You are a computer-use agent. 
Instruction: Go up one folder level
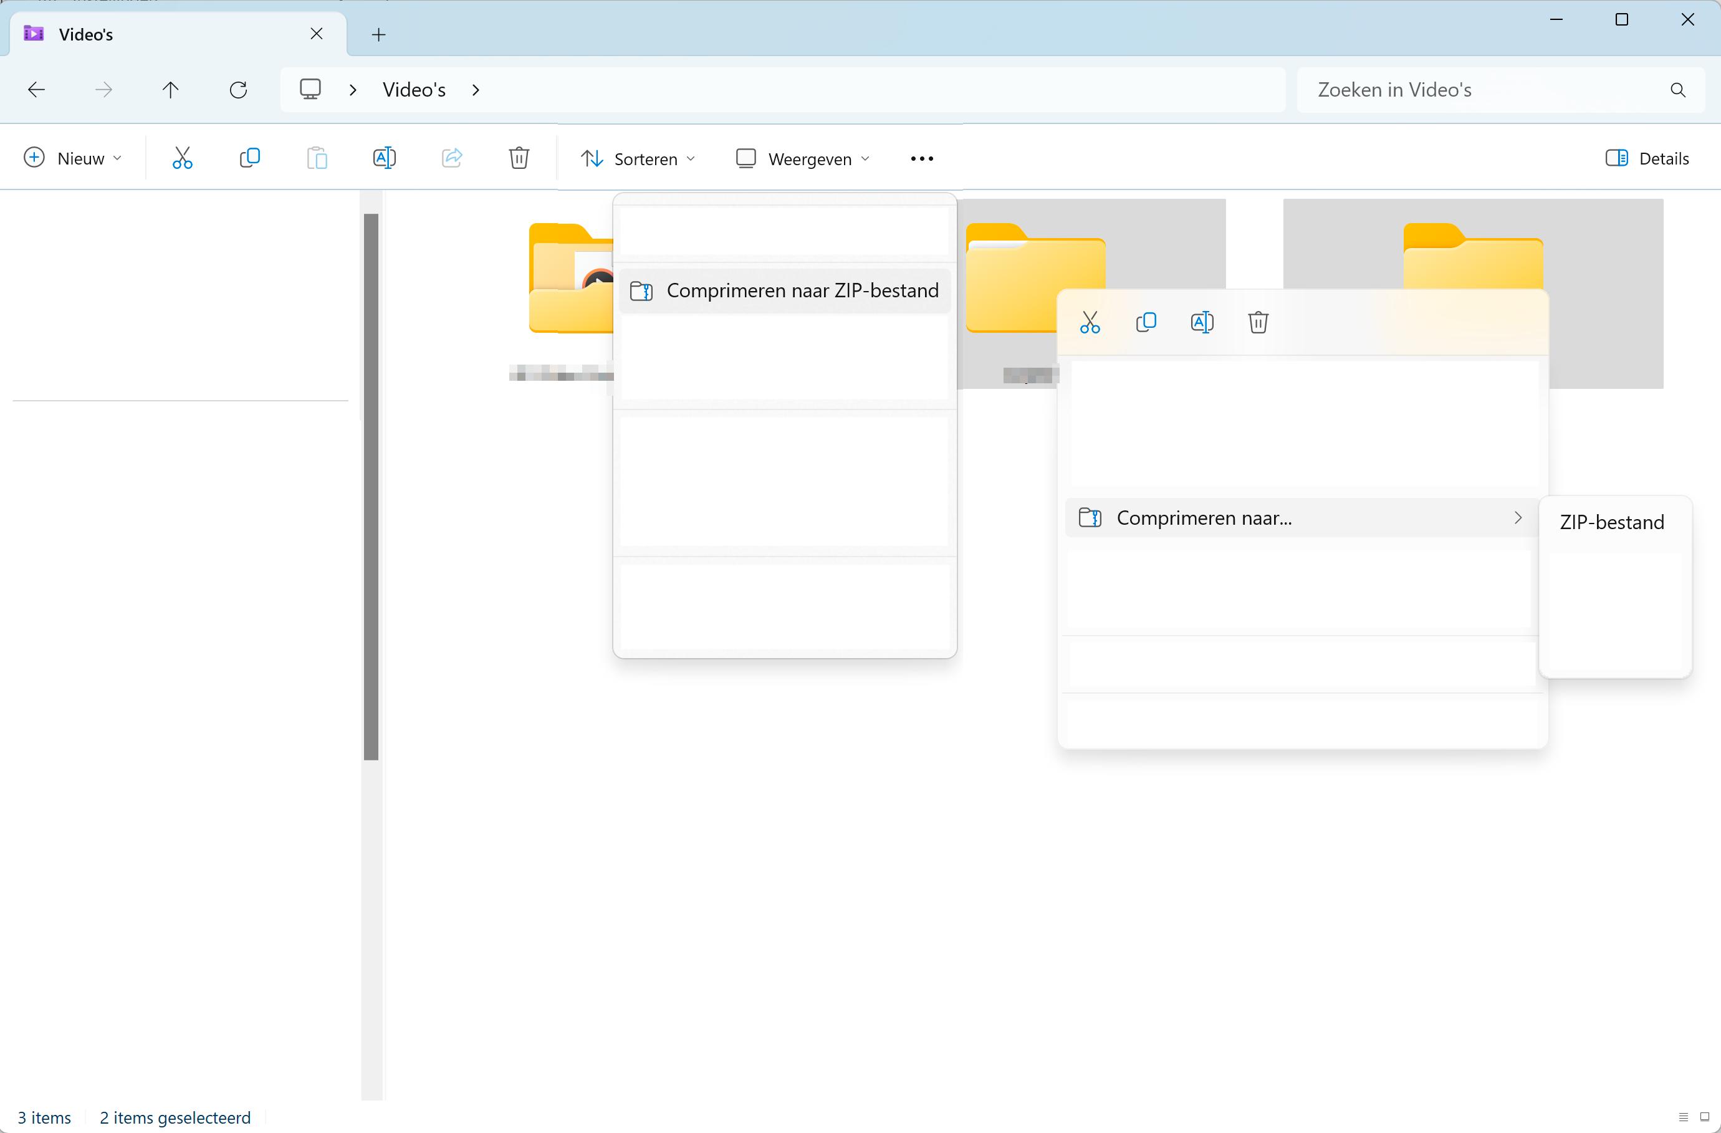pyautogui.click(x=171, y=90)
